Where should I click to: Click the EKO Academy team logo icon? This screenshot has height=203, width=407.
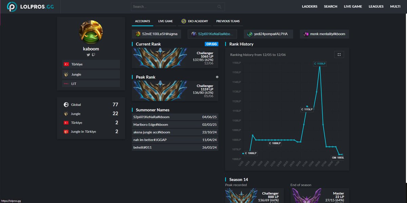tap(184, 21)
